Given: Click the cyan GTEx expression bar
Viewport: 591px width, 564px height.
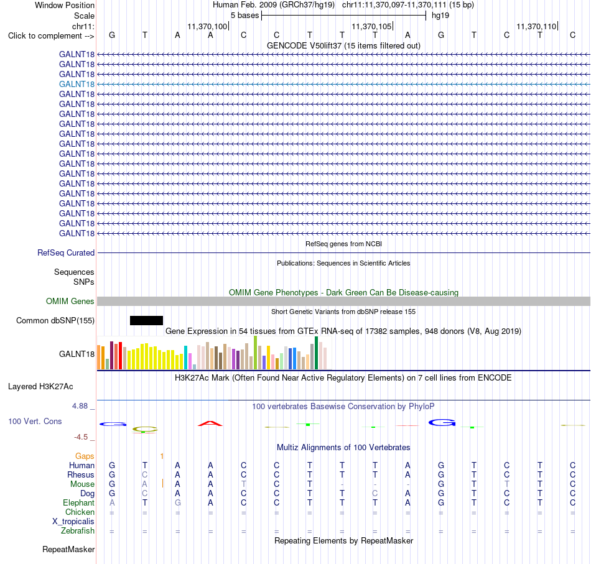Looking at the screenshot, I should point(185,358).
